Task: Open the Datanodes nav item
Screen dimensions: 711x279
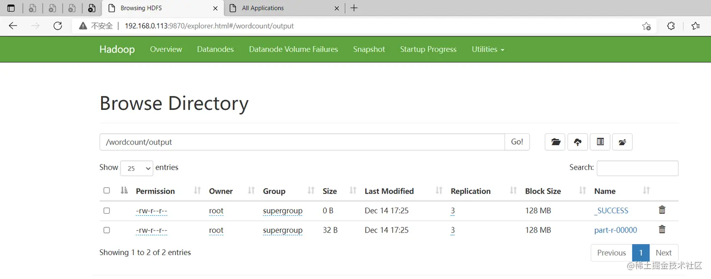Action: click(x=215, y=49)
